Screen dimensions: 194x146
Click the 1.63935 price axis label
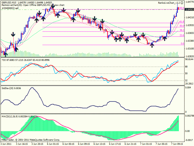tap(189, 25)
